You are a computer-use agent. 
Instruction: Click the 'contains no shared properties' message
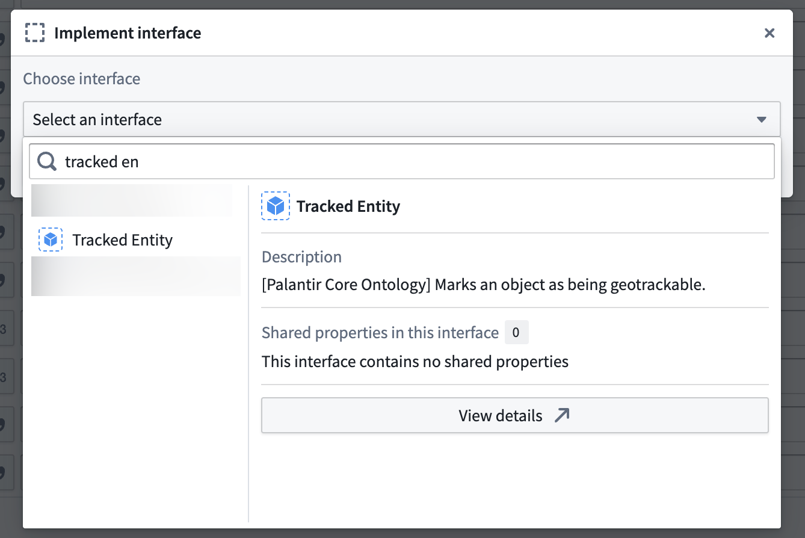[415, 361]
